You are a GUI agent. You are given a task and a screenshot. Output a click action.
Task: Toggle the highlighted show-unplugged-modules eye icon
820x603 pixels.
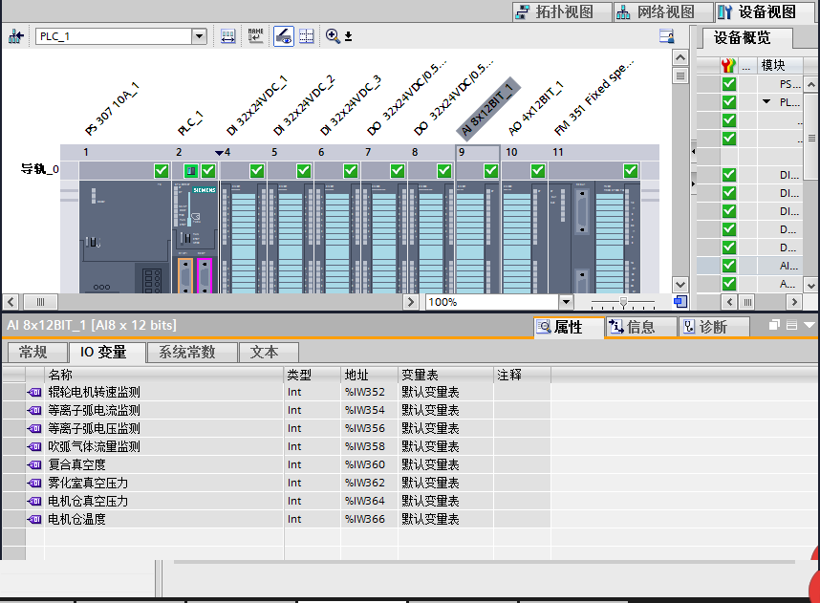coord(284,36)
